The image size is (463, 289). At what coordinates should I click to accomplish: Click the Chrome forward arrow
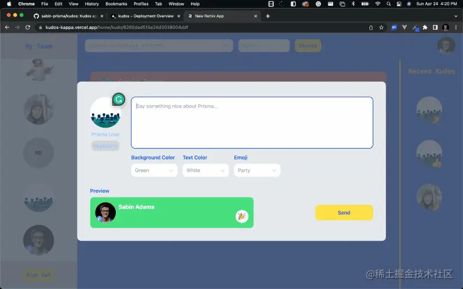click(17, 27)
